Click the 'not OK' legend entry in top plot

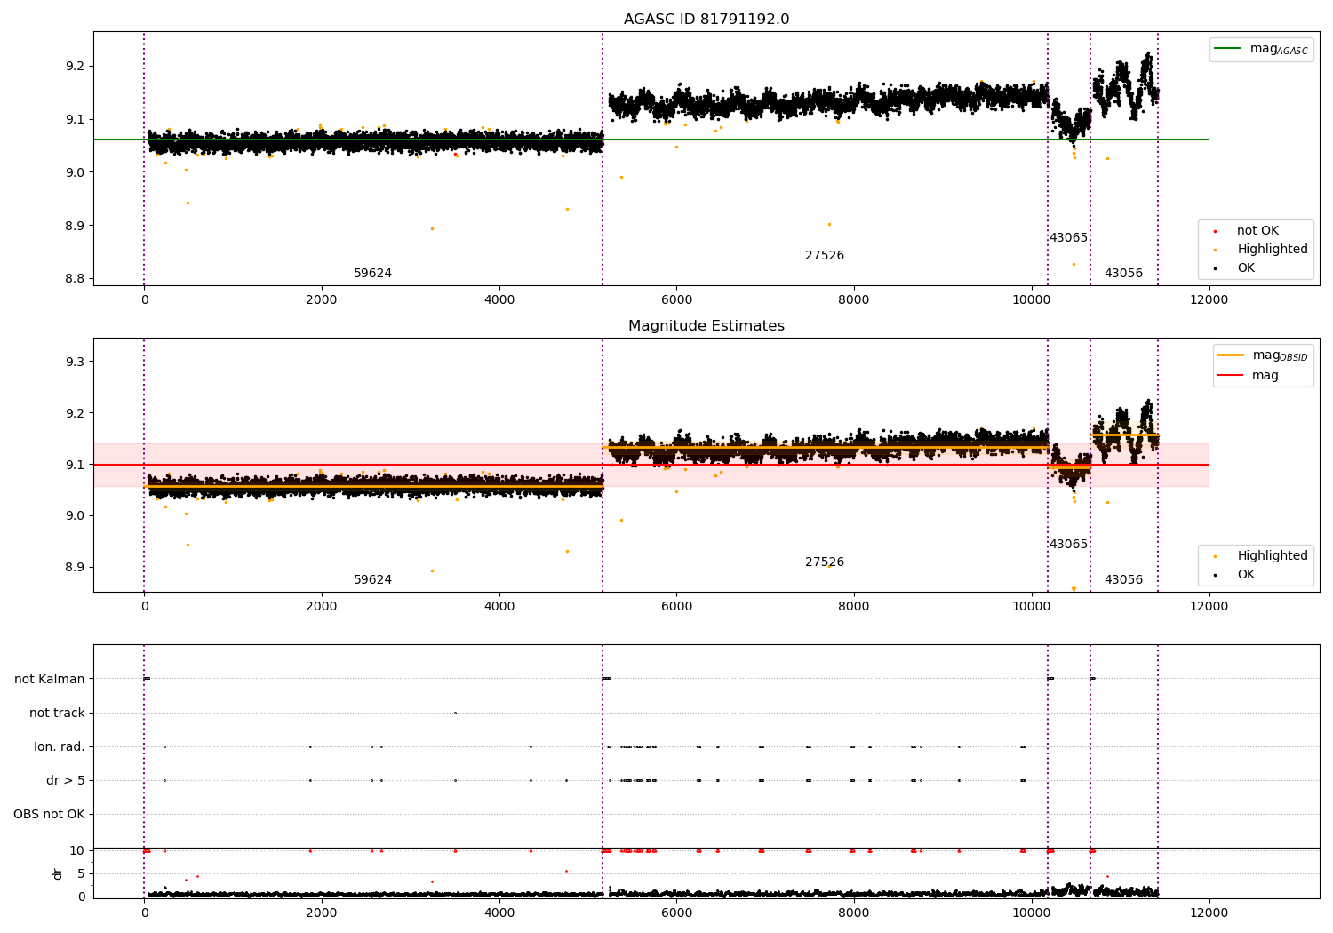tap(1257, 231)
